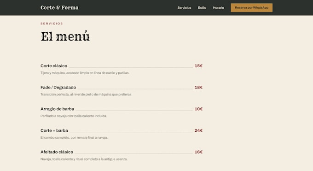The width and height of the screenshot is (313, 171).
Task: Click the Tijera y máquina description text
Action: coord(85,73)
